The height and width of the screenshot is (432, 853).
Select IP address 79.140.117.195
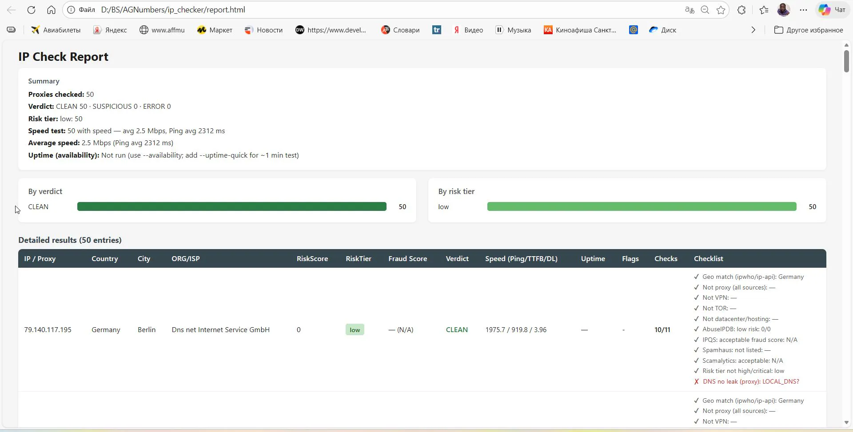[48, 329]
